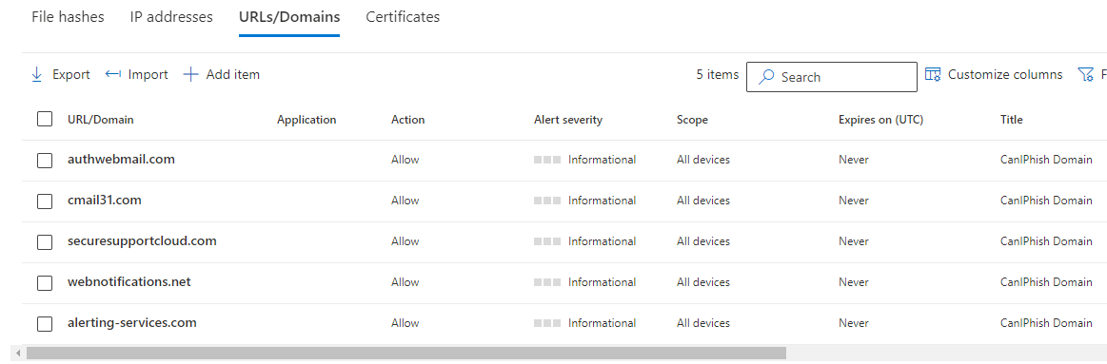1107x364 pixels.
Task: Toggle the select-all header checkbox
Action: coord(45,119)
